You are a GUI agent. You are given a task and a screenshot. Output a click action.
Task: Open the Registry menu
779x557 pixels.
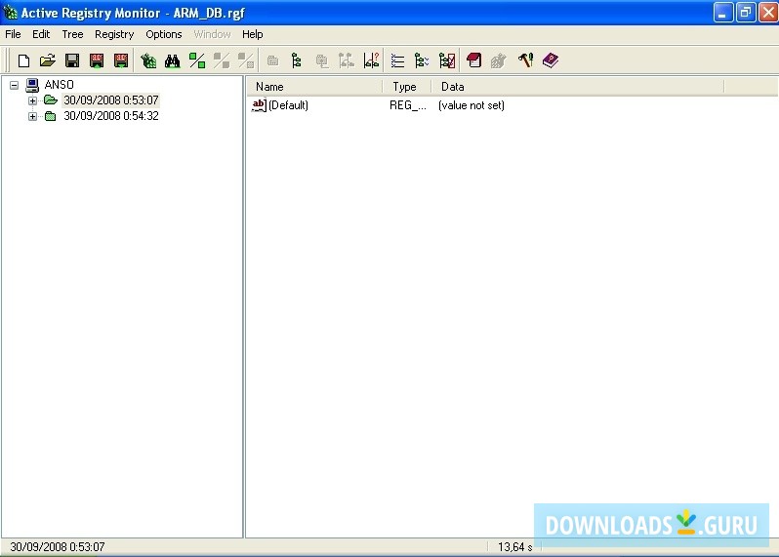pyautogui.click(x=114, y=34)
